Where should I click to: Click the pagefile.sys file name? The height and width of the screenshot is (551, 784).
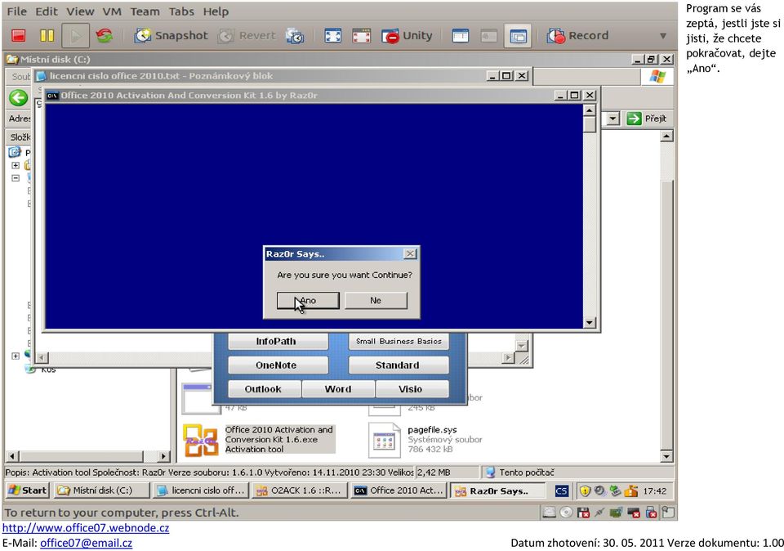(x=432, y=430)
